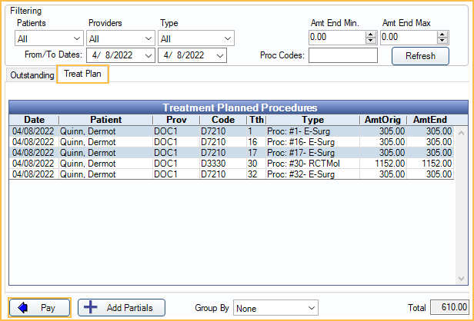Select the Treat Plan tab

pos(82,74)
